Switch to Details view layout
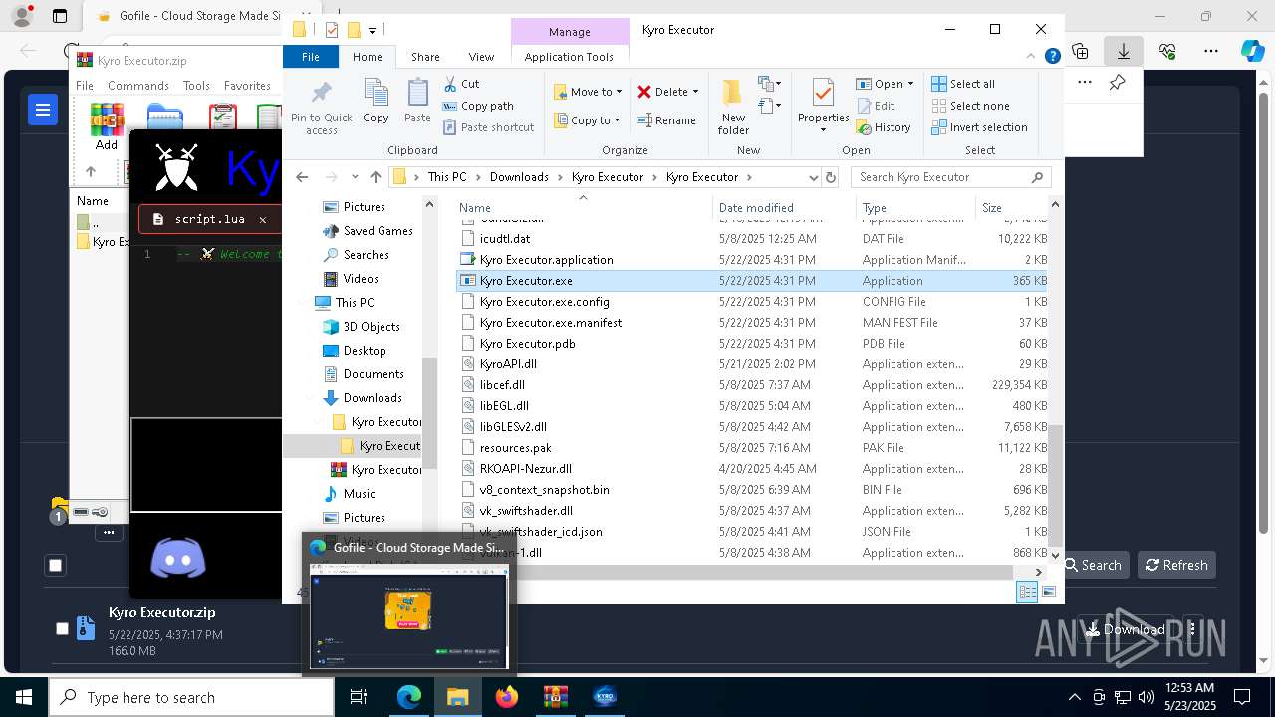This screenshot has width=1275, height=717. coord(1027,592)
